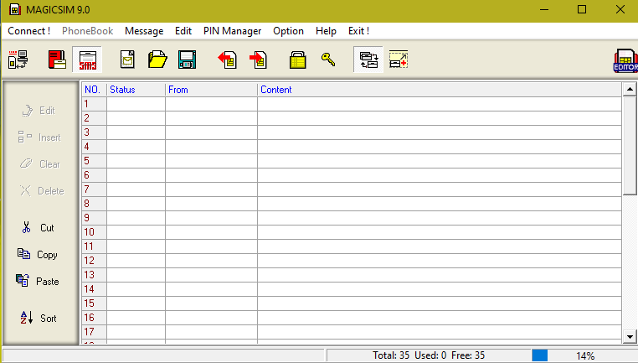Click the swap entries toolbar icon

click(x=368, y=60)
